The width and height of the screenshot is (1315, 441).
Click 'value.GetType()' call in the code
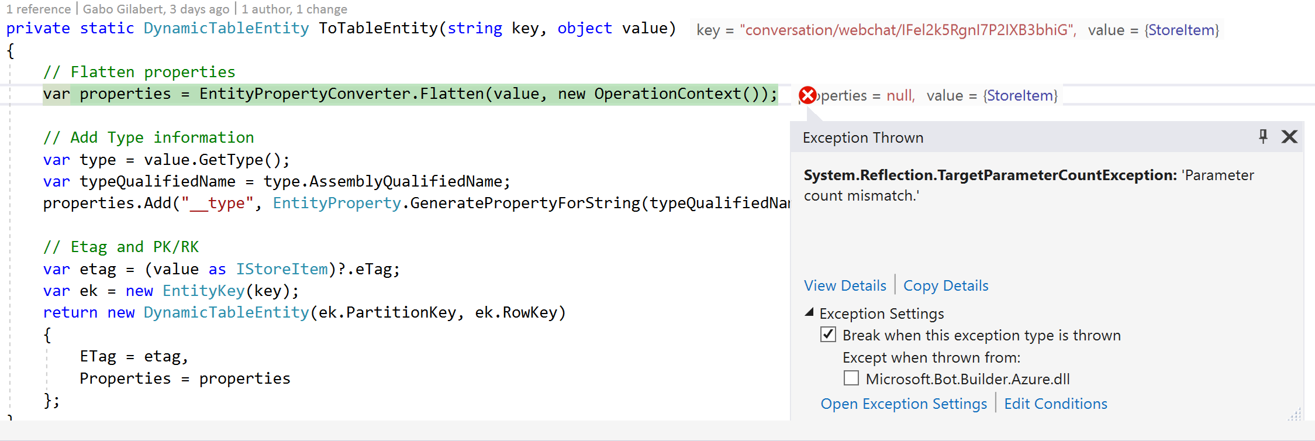click(213, 160)
